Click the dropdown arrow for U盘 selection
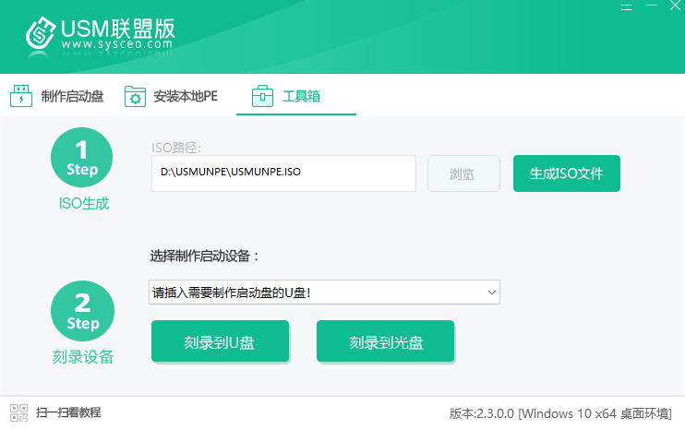 pyautogui.click(x=490, y=293)
